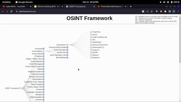Expand Common Email Formats node

(x=67, y=47)
